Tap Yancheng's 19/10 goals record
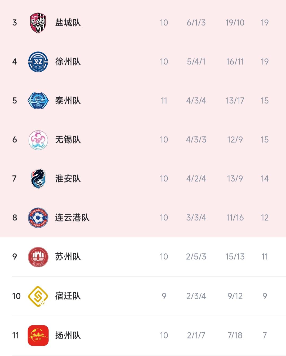This screenshot has height=356, width=286. (235, 23)
